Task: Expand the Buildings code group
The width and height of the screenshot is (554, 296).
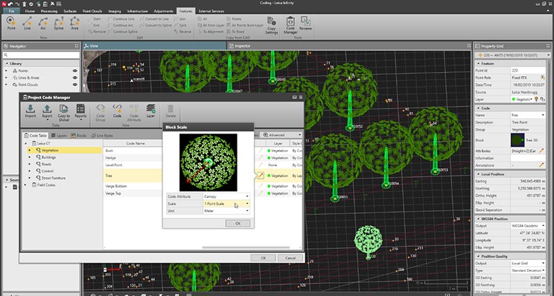Action: (x=29, y=157)
